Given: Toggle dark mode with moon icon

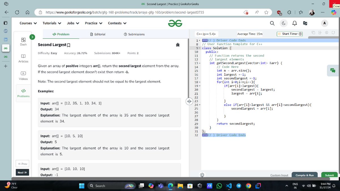Looking at the screenshot, I should (x=284, y=23).
